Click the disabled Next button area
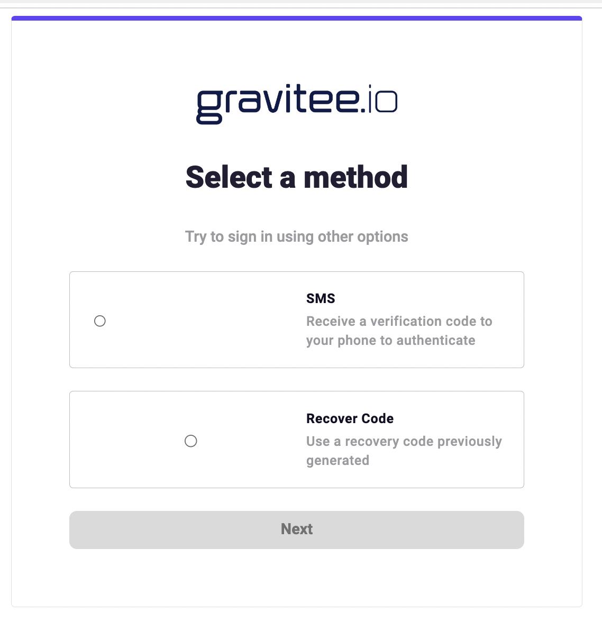This screenshot has height=622, width=602. tap(296, 529)
